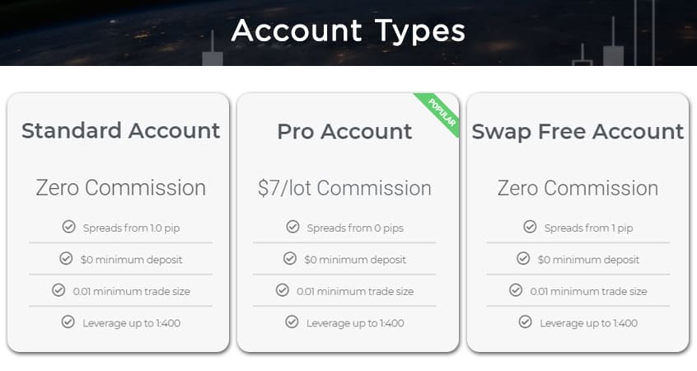This screenshot has height=371, width=697.
Task: Click the 'Account Types' banner title
Action: point(348,31)
